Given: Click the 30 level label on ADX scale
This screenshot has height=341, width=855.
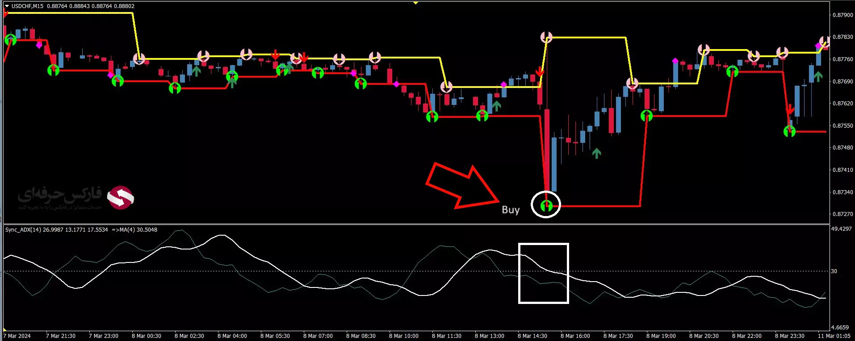Looking at the screenshot, I should tap(834, 271).
